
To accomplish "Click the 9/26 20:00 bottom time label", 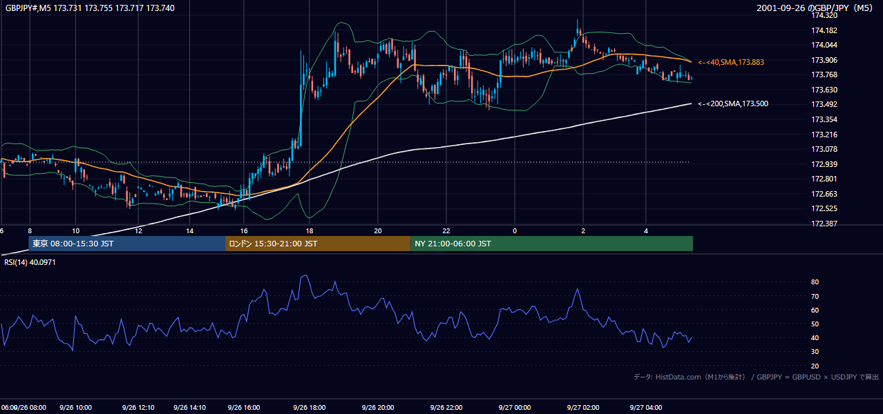I will [378, 408].
